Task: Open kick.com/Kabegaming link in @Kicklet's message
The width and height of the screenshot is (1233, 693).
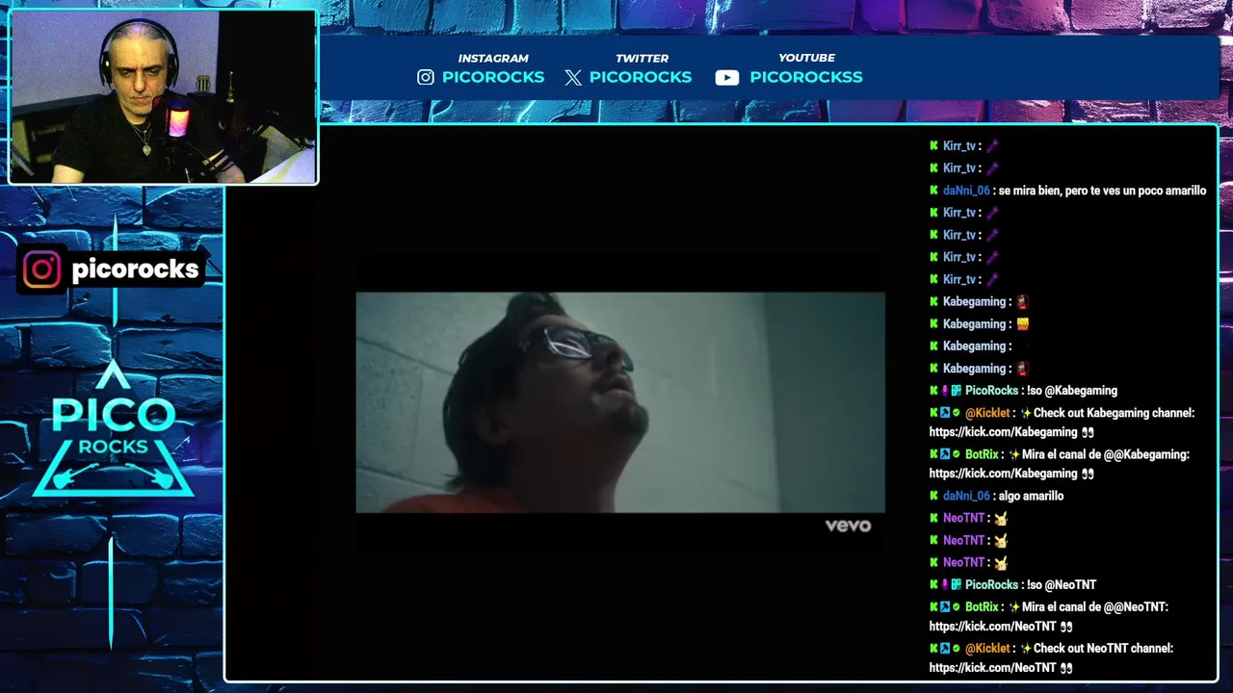Action: pos(1003,432)
